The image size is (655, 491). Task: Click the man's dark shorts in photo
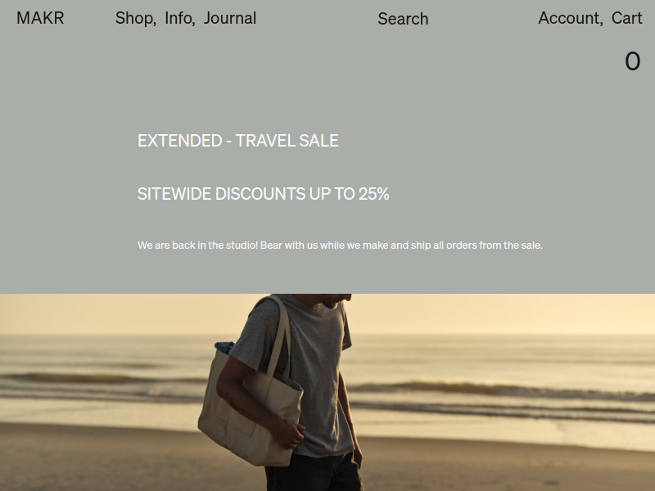pyautogui.click(x=314, y=474)
